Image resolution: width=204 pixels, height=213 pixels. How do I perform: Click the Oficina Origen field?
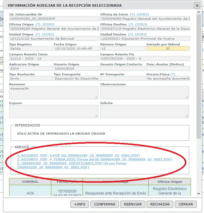54,28
